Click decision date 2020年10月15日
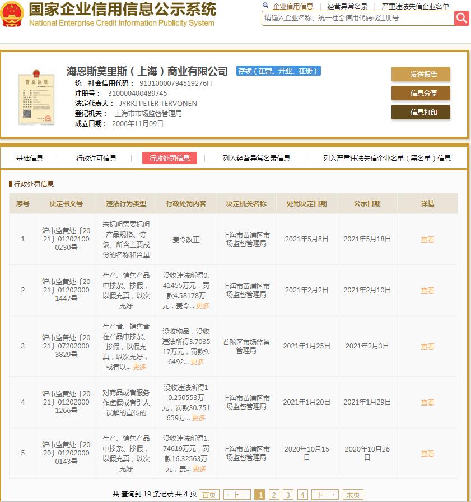471x502 pixels. pyautogui.click(x=306, y=453)
